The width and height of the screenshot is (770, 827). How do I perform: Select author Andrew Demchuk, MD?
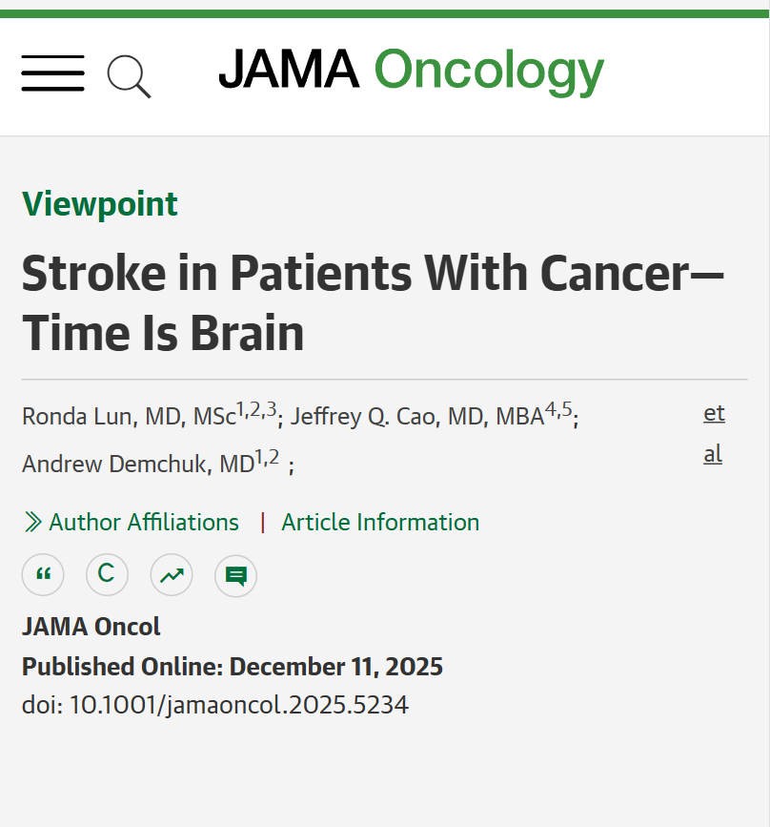point(138,465)
